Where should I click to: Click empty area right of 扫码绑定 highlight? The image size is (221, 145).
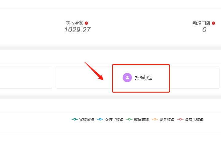[x=194, y=78]
